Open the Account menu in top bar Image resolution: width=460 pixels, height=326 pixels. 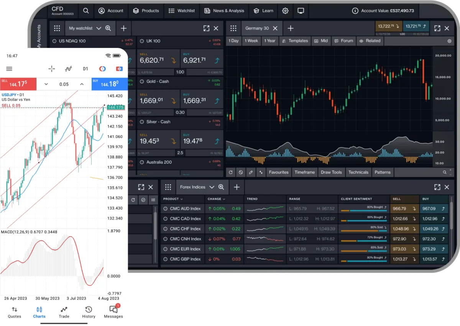tap(111, 11)
